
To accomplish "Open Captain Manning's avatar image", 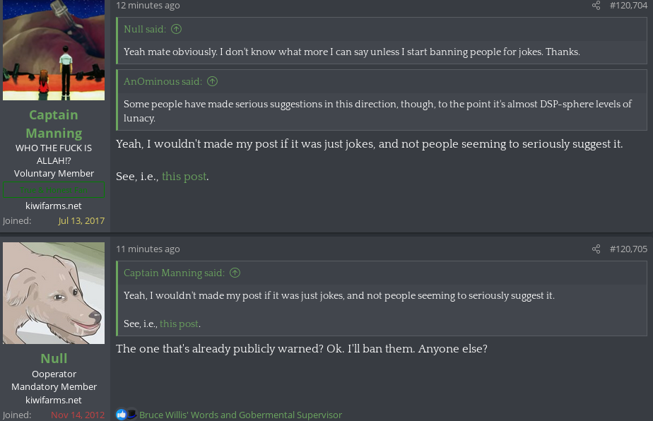I will pos(54,50).
